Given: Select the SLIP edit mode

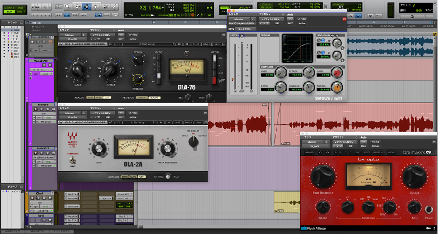Looking at the screenshot, I should coord(9,12).
